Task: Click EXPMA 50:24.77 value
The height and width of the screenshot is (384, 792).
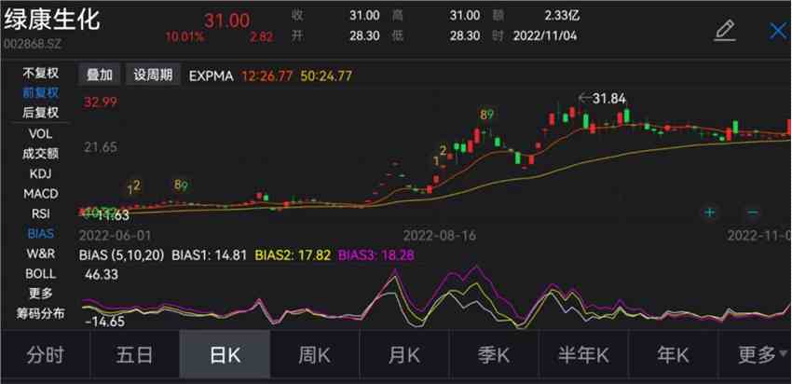Action: pos(326,75)
